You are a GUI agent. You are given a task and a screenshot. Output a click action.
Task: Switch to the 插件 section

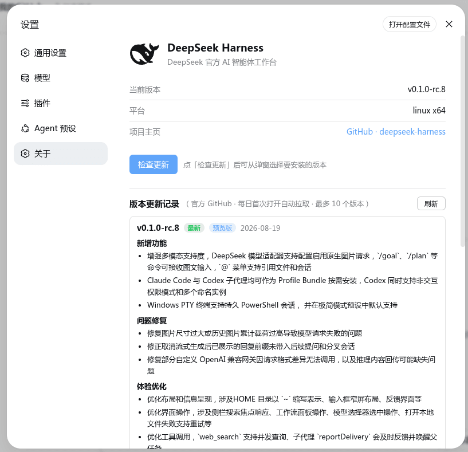pyautogui.click(x=61, y=103)
